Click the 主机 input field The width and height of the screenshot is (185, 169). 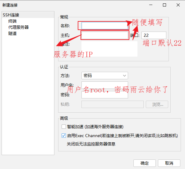pyautogui.click(x=105, y=35)
